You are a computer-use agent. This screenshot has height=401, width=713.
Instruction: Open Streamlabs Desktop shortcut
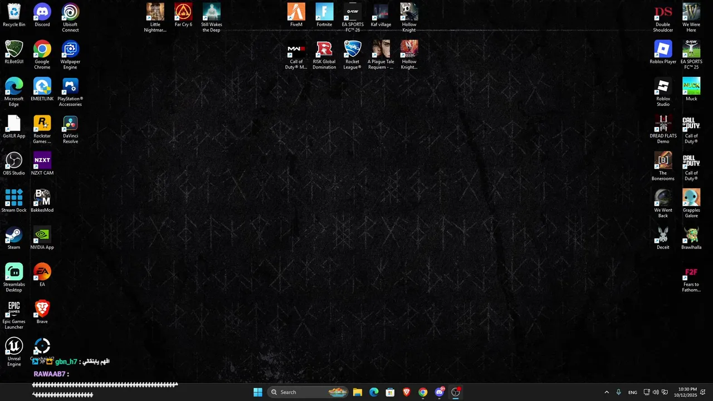point(14,278)
